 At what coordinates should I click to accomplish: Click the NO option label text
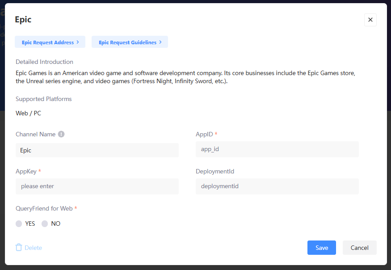pos(56,224)
